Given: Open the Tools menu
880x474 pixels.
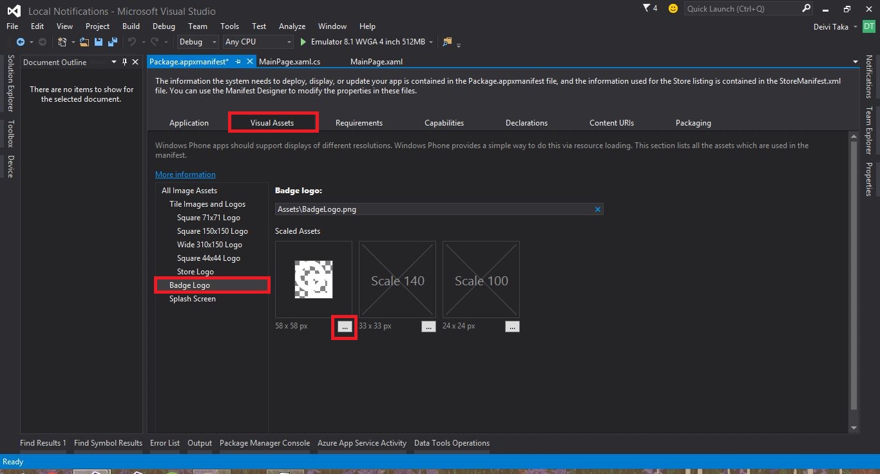Looking at the screenshot, I should tap(229, 26).
